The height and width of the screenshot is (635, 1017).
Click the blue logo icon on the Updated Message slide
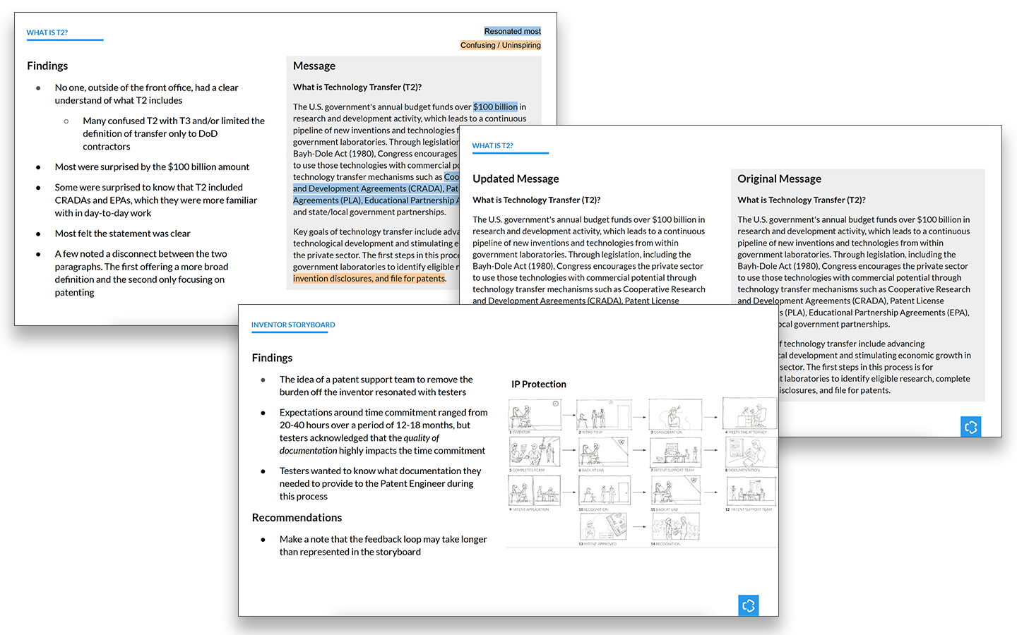click(971, 427)
